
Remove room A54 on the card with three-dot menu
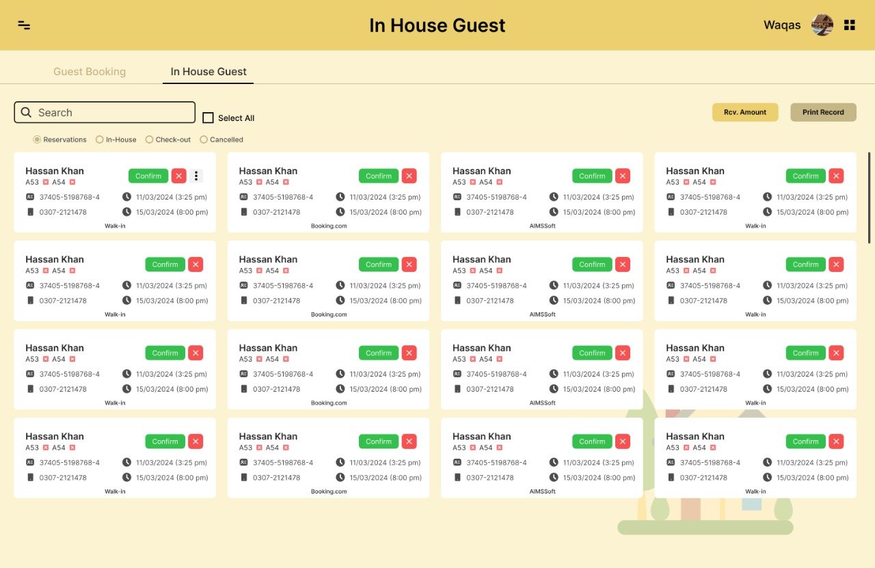tap(72, 182)
